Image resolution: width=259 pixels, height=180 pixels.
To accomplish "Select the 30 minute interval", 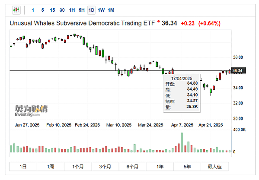I will [x=62, y=10].
